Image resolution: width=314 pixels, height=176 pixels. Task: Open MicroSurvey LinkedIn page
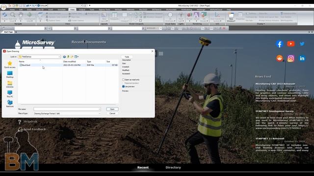coord(302,58)
